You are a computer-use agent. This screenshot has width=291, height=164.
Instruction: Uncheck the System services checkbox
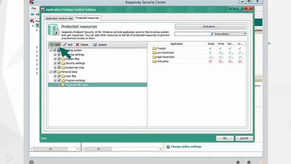click(59, 67)
